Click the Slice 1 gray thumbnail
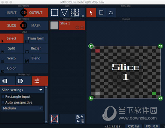This screenshot has width=165, height=128. pos(54,25)
